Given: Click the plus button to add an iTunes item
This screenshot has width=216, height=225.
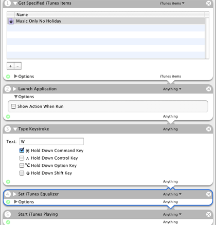Looking at the screenshot, I should point(10,66).
